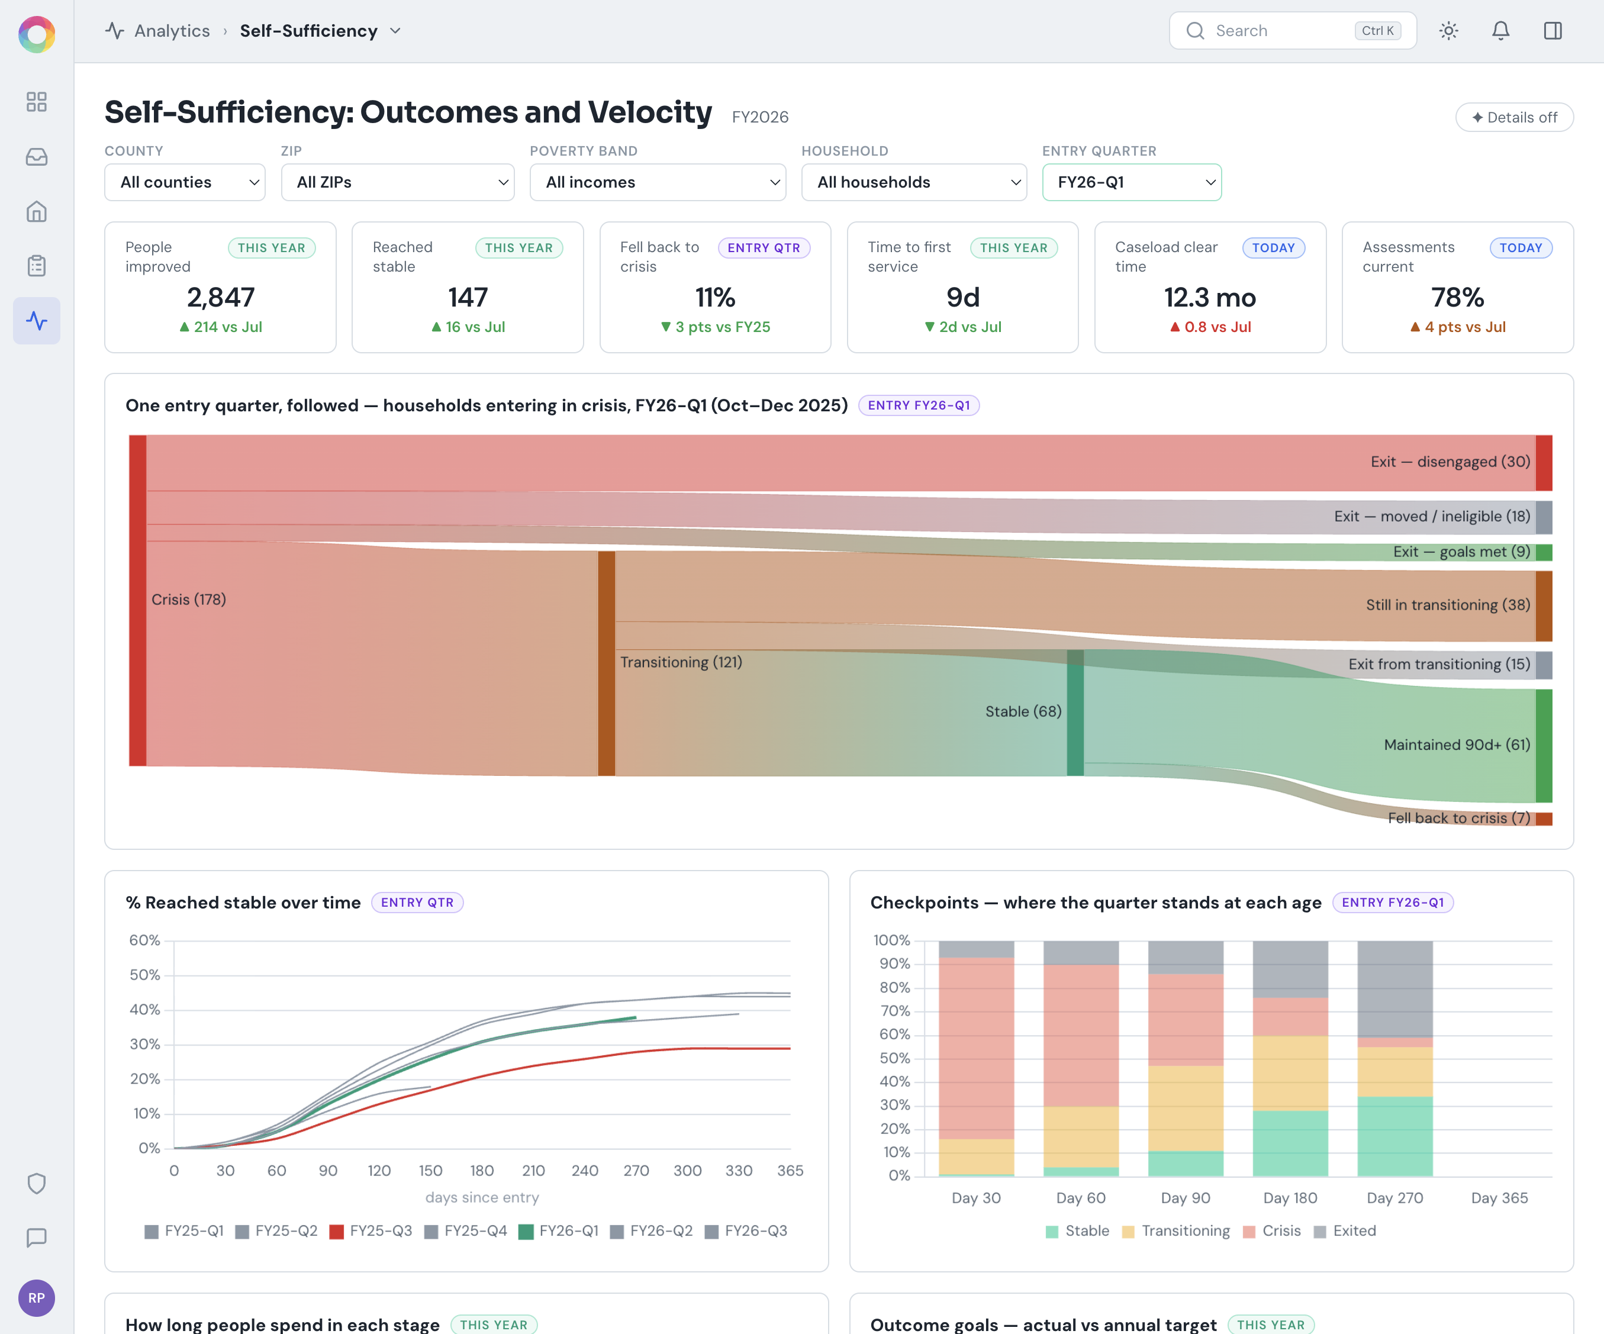Open the Household dropdown All households
Screen dimensions: 1604x1334
click(x=913, y=182)
